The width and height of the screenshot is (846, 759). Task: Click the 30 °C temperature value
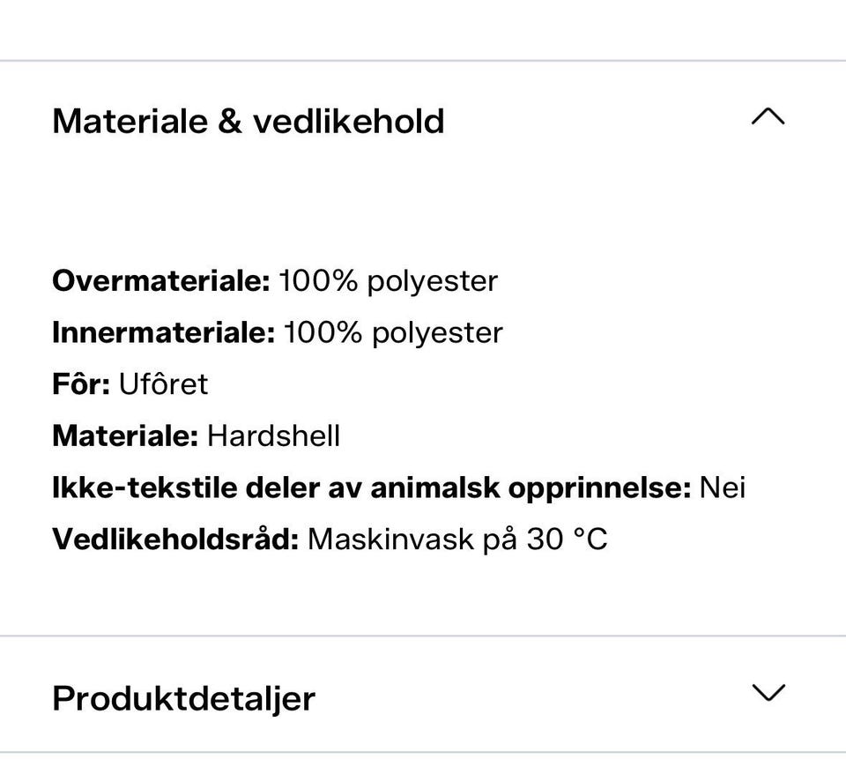pos(567,539)
